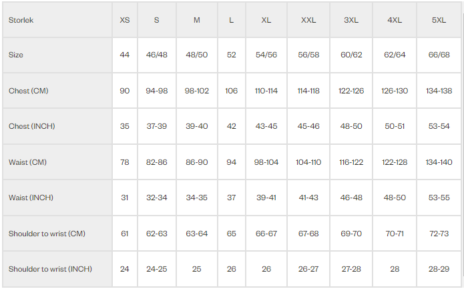Select the Shoulder to wrist (INCH) label

click(50, 269)
